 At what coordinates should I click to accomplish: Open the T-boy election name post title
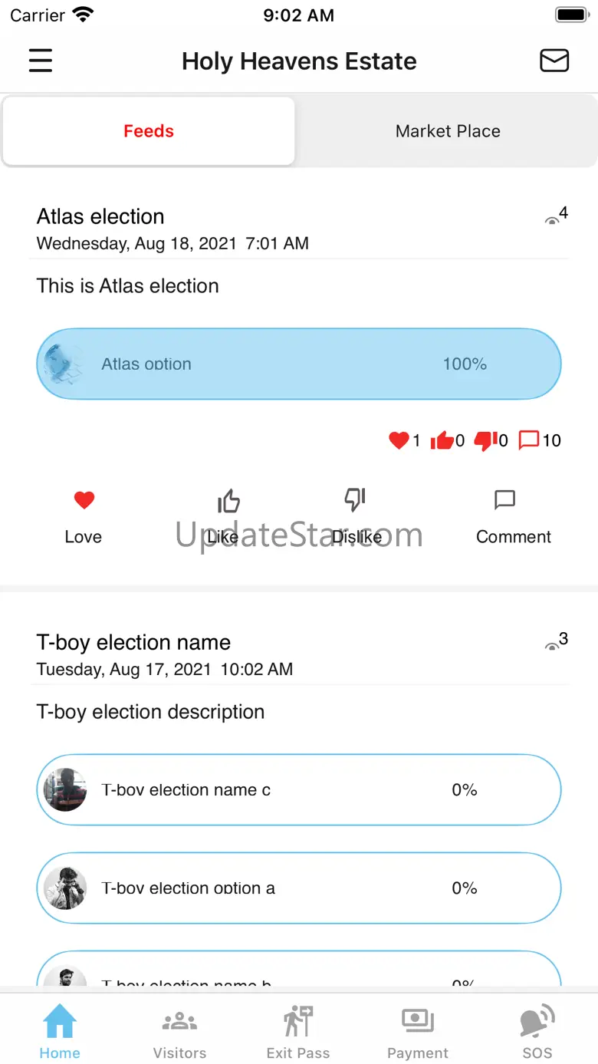click(x=133, y=642)
